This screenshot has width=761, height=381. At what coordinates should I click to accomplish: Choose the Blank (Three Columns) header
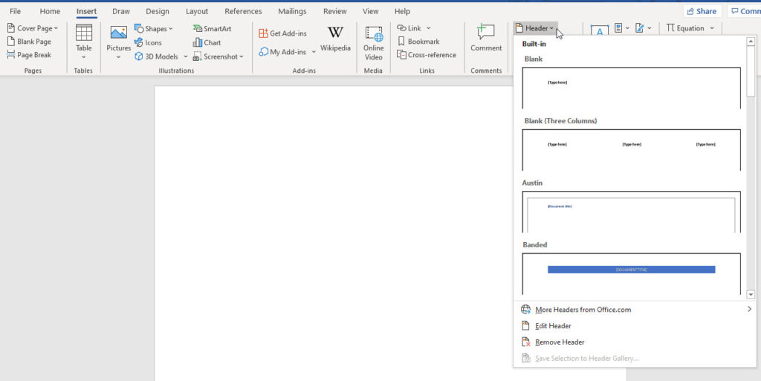point(631,150)
